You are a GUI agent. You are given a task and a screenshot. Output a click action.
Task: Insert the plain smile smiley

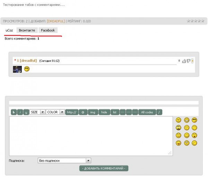[187, 135]
